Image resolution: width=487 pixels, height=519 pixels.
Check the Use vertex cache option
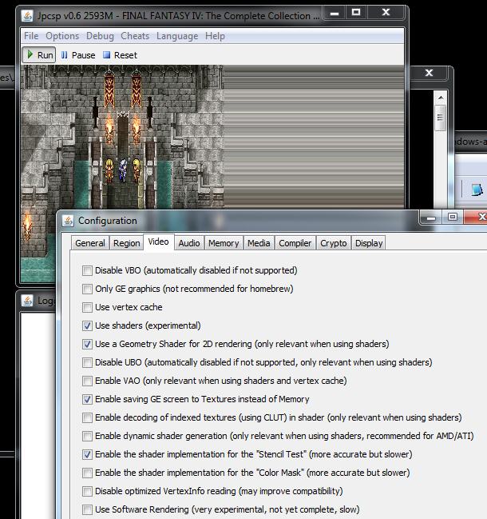[88, 307]
